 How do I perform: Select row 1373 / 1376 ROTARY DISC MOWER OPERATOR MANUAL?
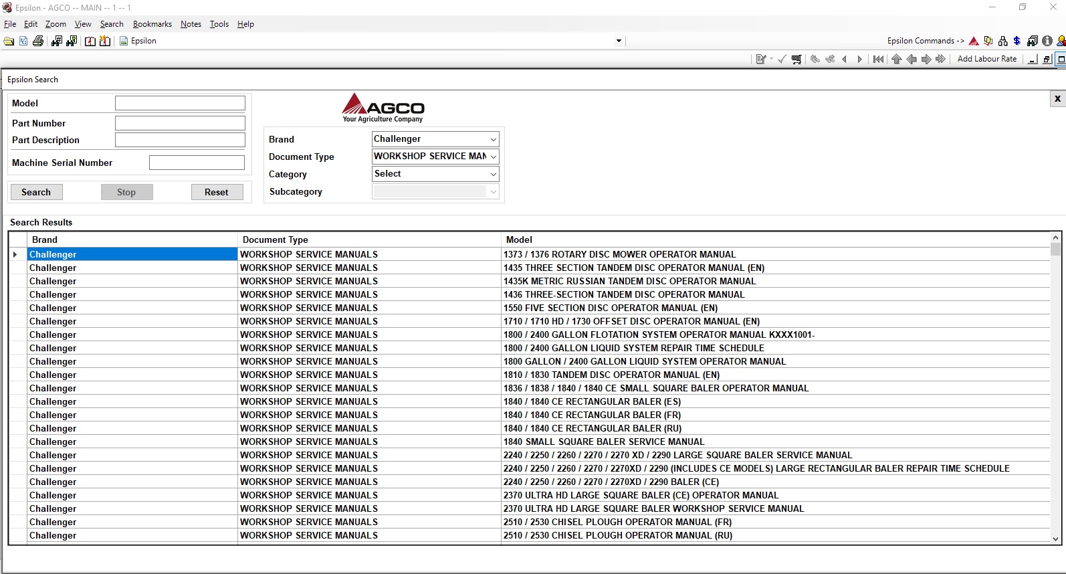pos(529,254)
